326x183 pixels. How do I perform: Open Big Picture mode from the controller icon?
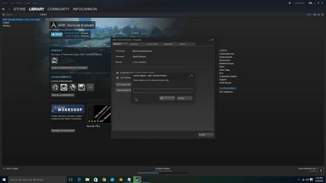tap(310, 3)
